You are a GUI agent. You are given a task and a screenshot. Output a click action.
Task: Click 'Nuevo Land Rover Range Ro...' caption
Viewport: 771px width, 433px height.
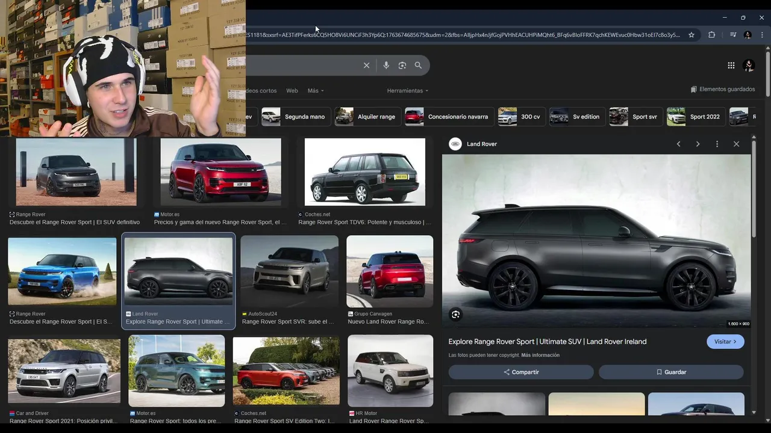pos(389,322)
